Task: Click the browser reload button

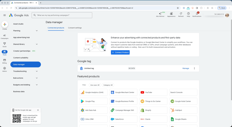Action: point(11,8)
